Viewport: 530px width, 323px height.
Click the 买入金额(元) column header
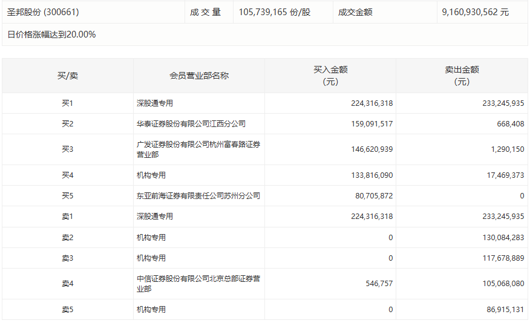pos(330,76)
